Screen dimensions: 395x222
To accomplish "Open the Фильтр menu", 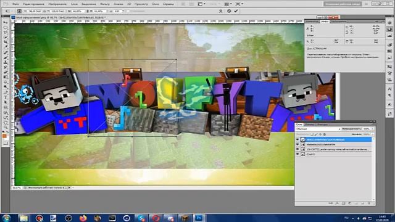I will (105, 4).
